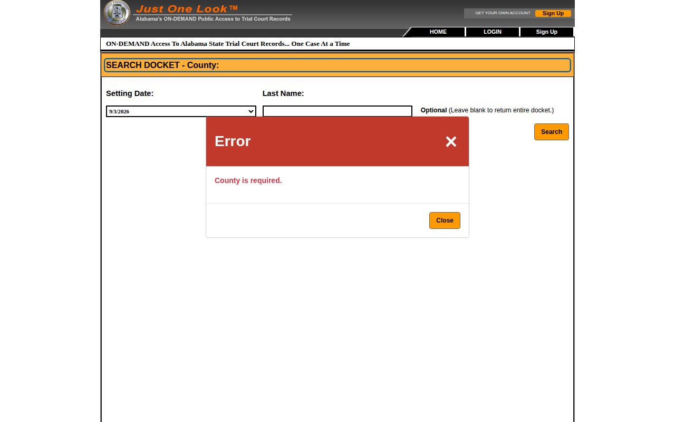Dismiss the Error dialog with the X icon
The width and height of the screenshot is (675, 422).
click(451, 141)
